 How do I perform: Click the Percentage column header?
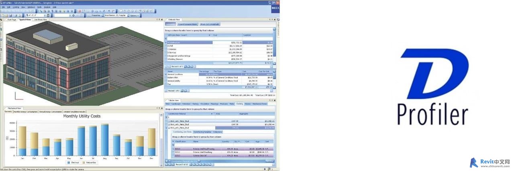[x=206, y=71]
